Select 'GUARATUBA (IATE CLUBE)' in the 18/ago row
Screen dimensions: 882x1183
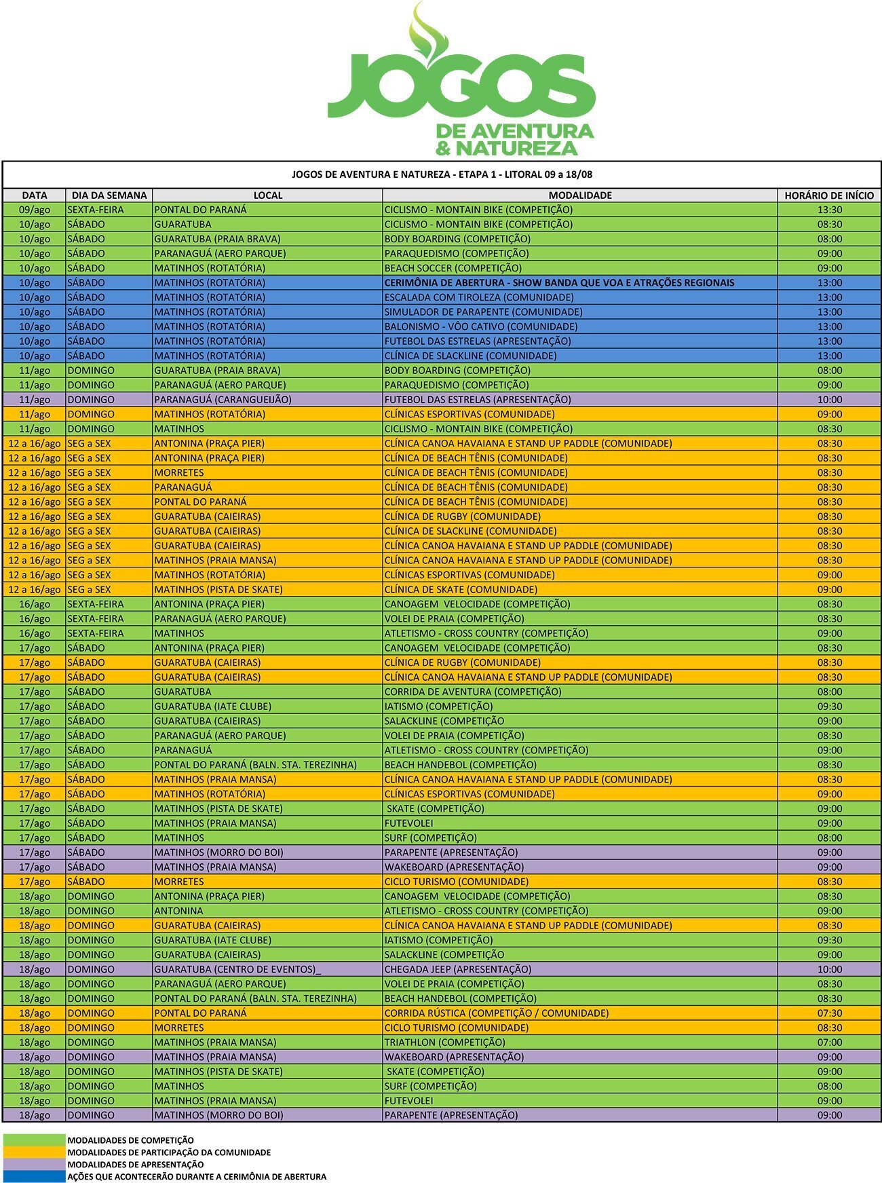pos(268,940)
